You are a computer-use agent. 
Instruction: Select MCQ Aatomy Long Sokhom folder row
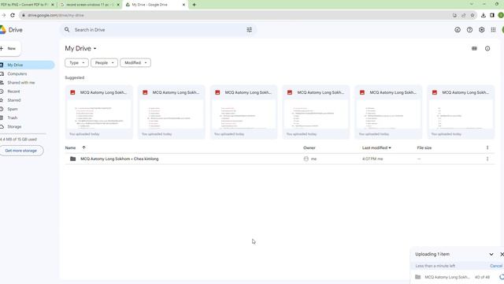tap(279, 159)
